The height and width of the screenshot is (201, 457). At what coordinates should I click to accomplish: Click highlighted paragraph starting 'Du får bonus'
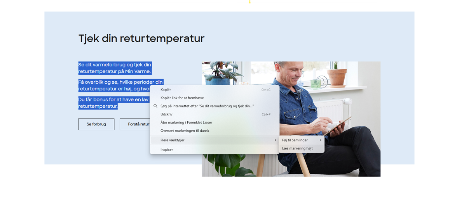click(113, 100)
